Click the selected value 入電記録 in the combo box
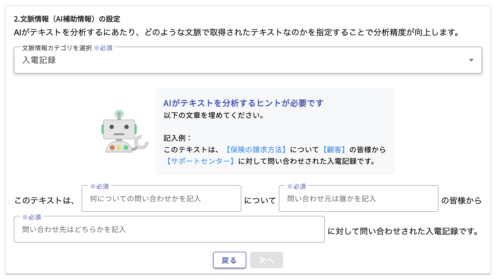497x280 pixels. pos(39,60)
